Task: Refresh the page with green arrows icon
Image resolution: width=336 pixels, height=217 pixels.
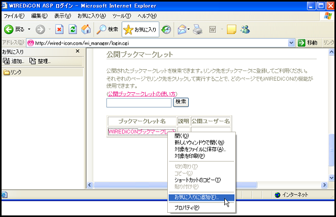Action: pyautogui.click(x=73, y=29)
